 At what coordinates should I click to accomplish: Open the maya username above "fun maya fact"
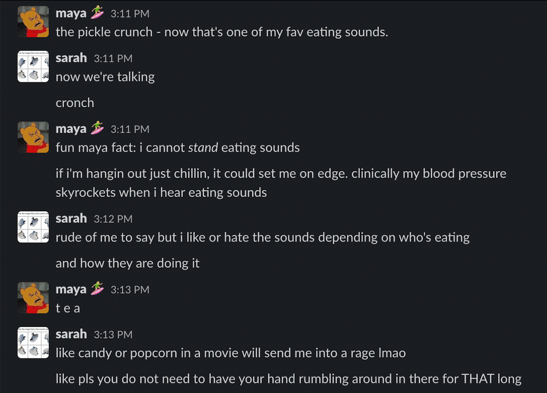(71, 129)
